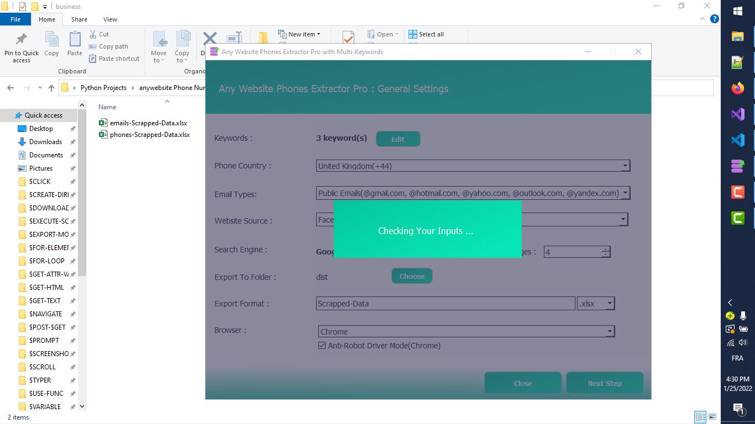Viewport: 755px width, 424px height.
Task: Collapse the Explorer ribbon chevron
Action: (702, 19)
